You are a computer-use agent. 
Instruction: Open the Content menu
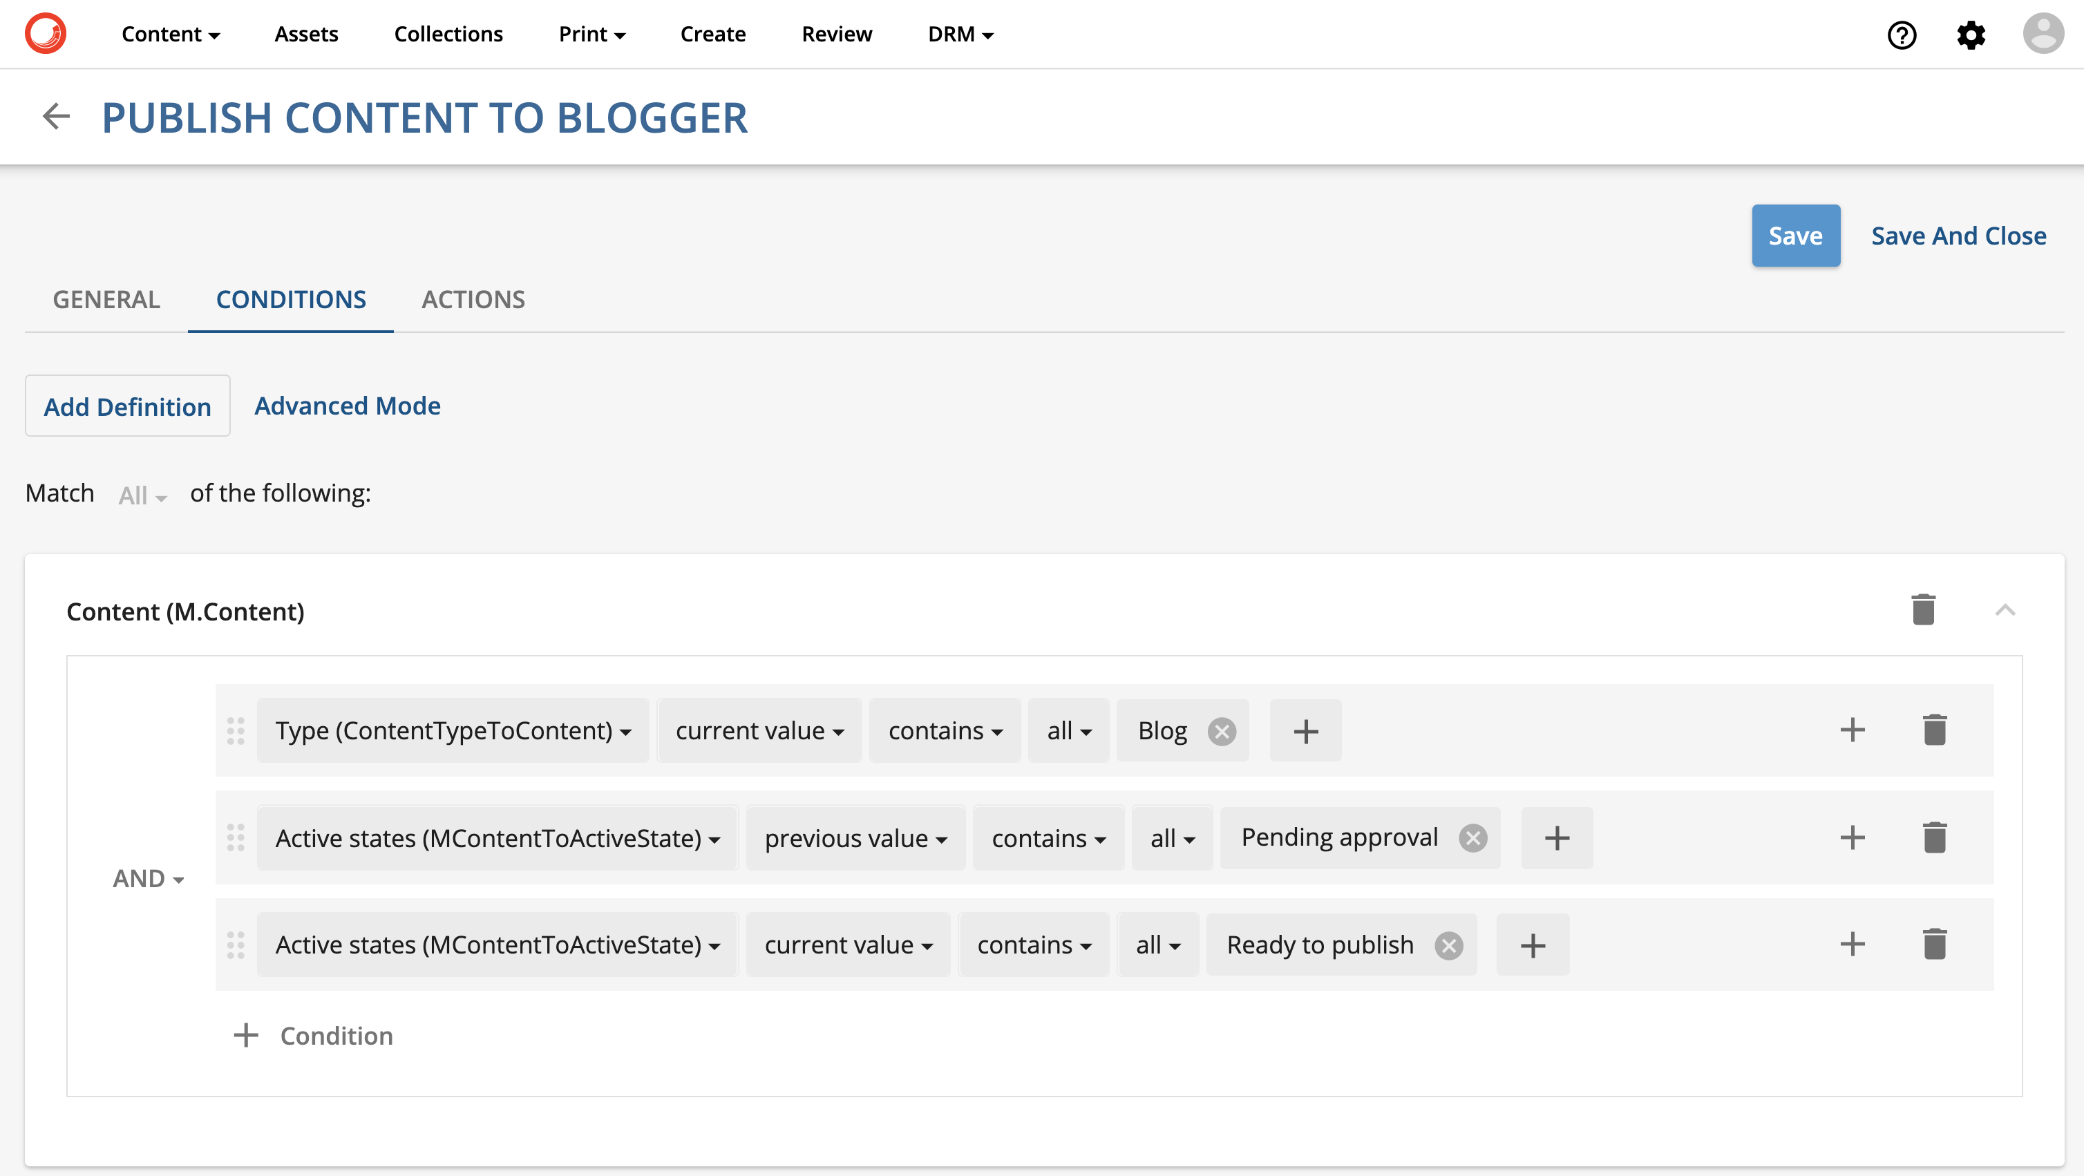171,34
